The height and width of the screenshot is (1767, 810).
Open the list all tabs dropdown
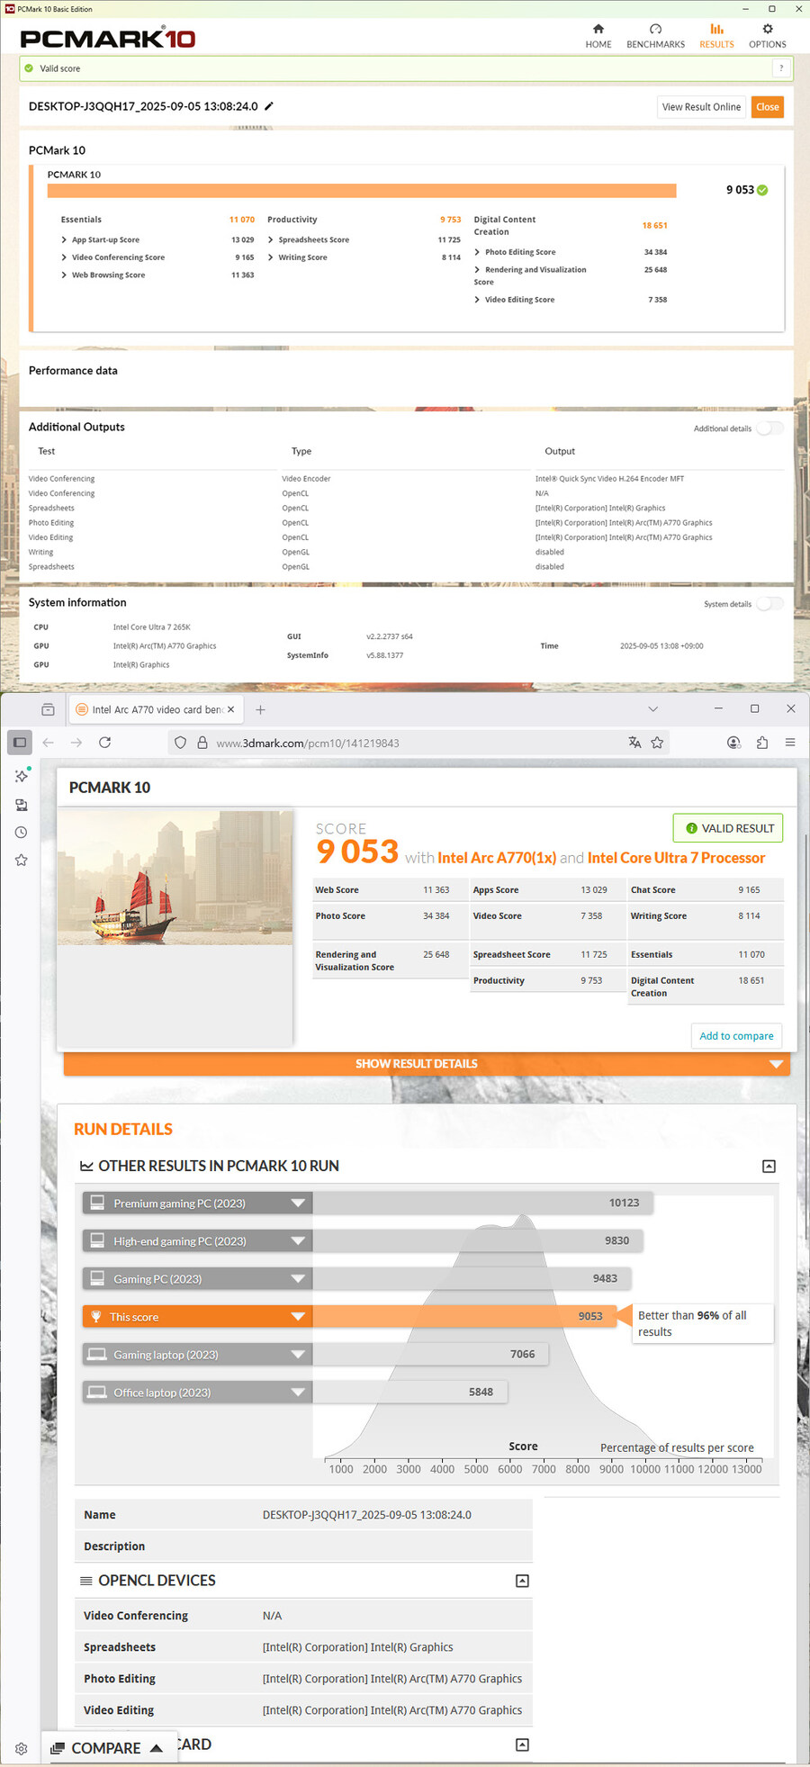[x=653, y=709]
